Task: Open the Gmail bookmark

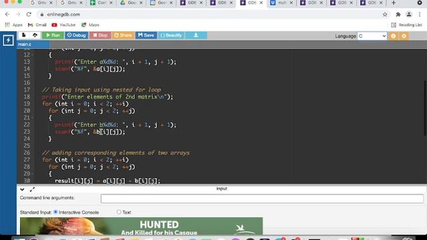Action: pyautogui.click(x=37, y=25)
